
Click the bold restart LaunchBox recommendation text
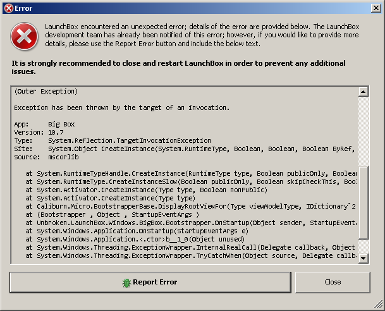(177, 68)
